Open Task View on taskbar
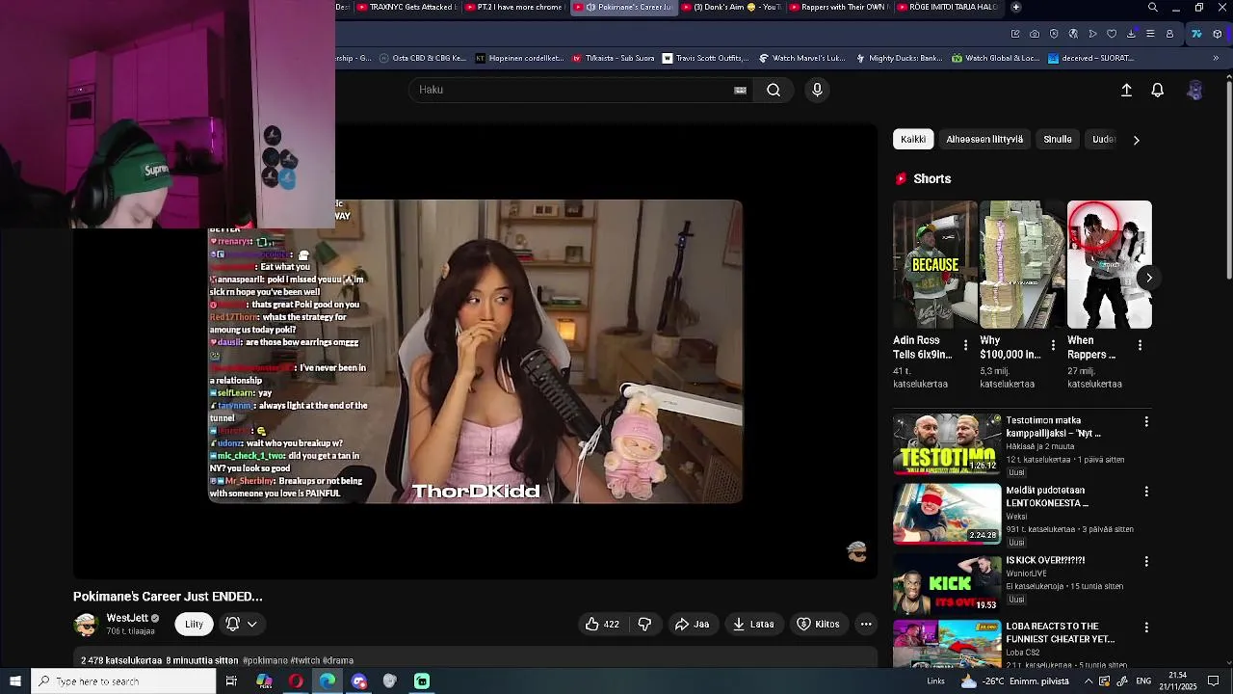Image resolution: width=1233 pixels, height=694 pixels. [231, 681]
